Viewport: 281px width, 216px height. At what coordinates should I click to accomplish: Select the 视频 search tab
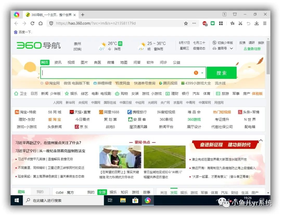coord(71,62)
